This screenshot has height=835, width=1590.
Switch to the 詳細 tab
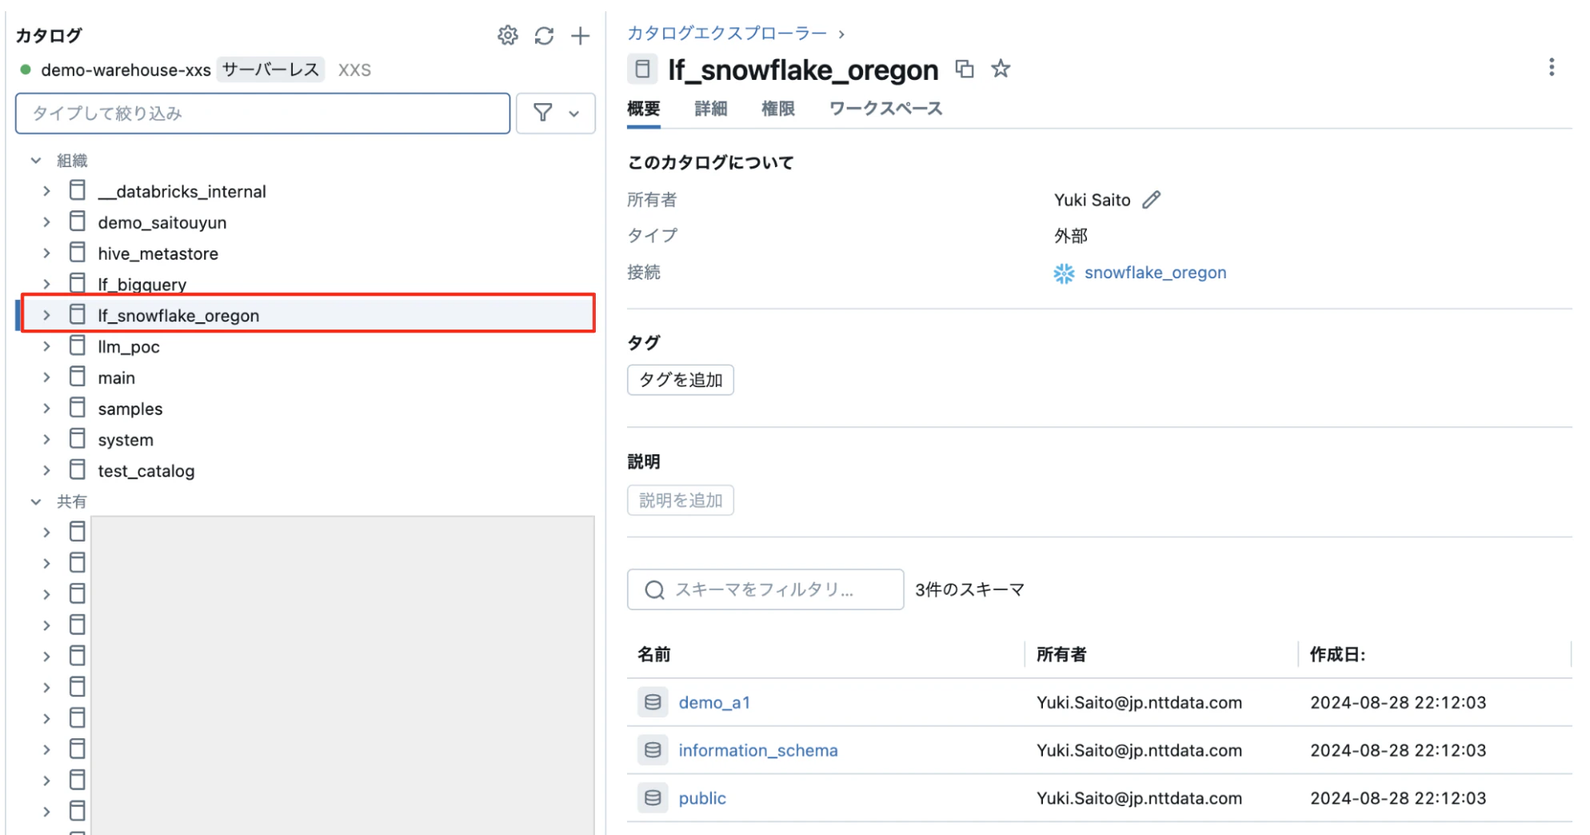[711, 109]
